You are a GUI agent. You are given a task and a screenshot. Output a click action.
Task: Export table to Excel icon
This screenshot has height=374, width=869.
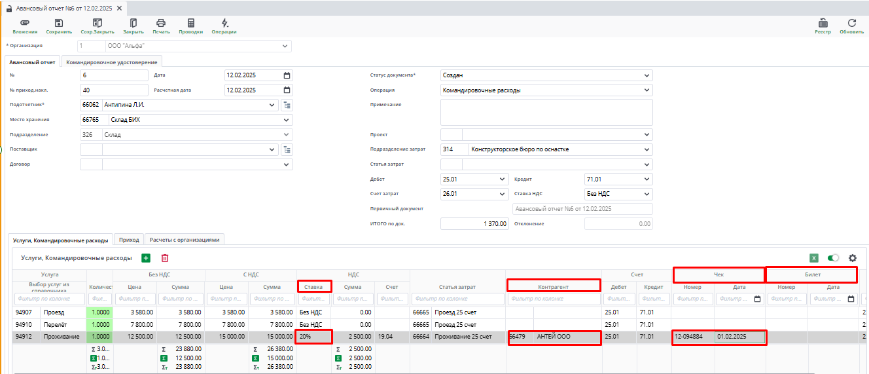click(814, 258)
